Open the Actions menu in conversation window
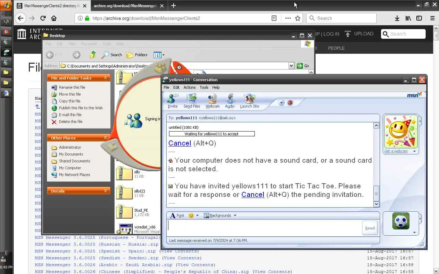Image resolution: width=439 pixels, height=274 pixels. (x=189, y=87)
